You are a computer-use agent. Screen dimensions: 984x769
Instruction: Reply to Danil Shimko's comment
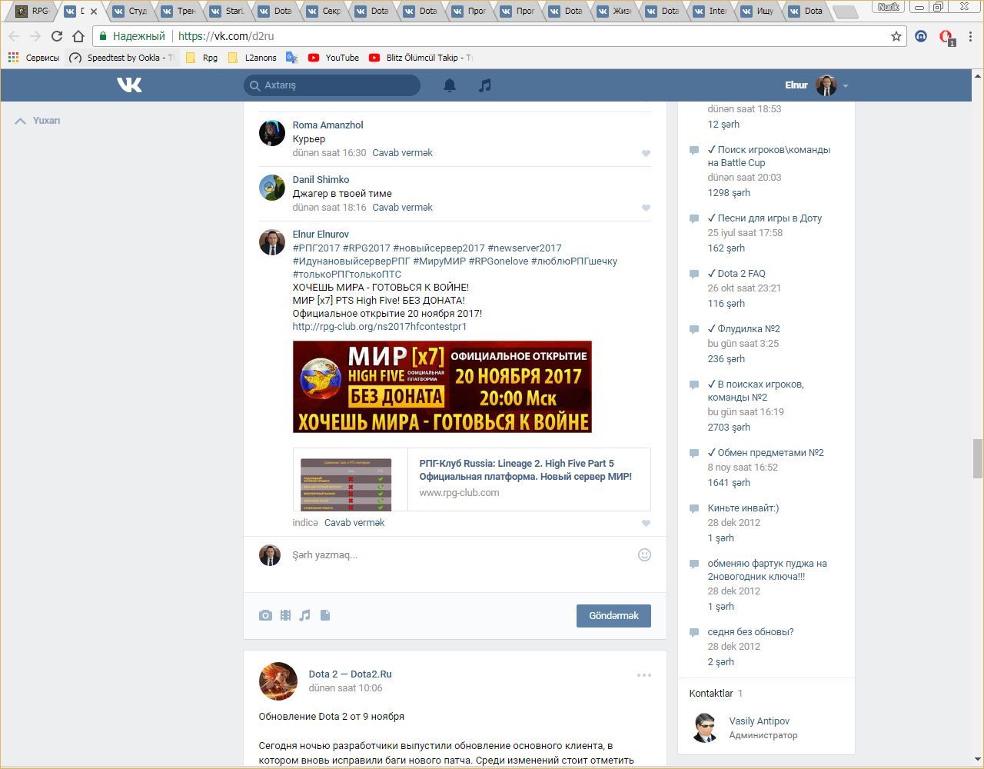pos(402,208)
